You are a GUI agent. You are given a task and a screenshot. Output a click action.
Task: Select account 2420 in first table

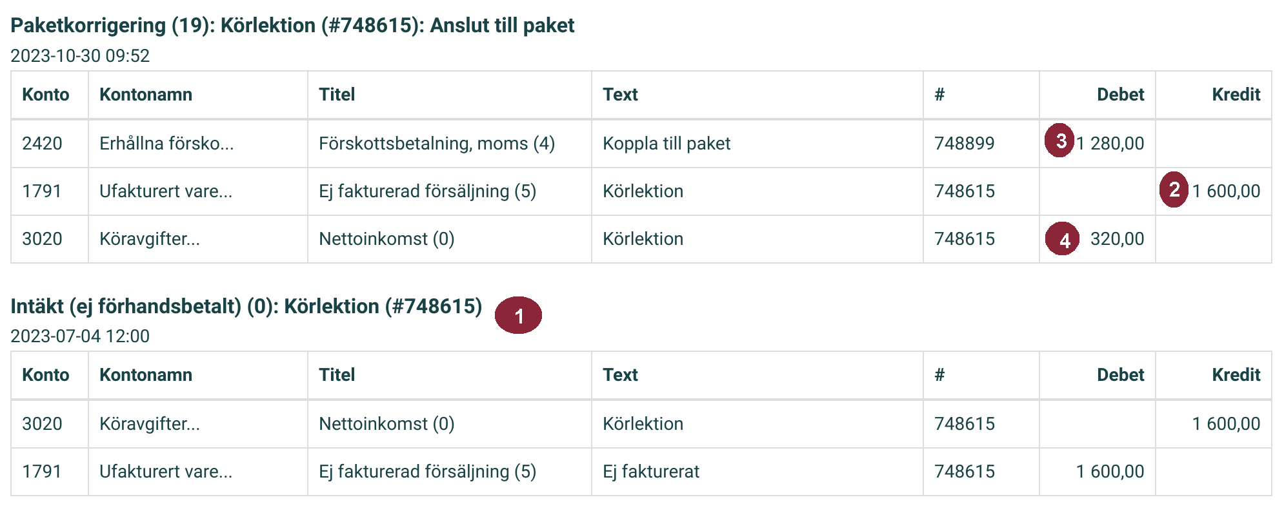pyautogui.click(x=42, y=143)
